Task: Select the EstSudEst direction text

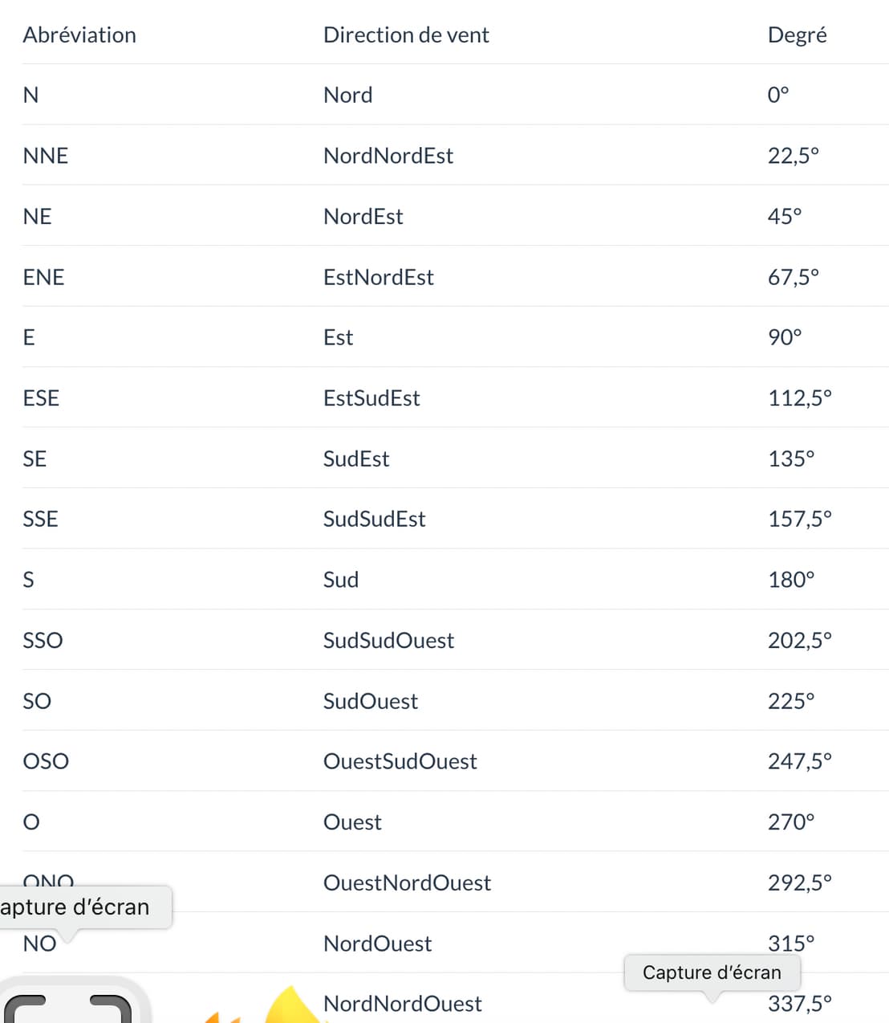Action: coord(371,398)
